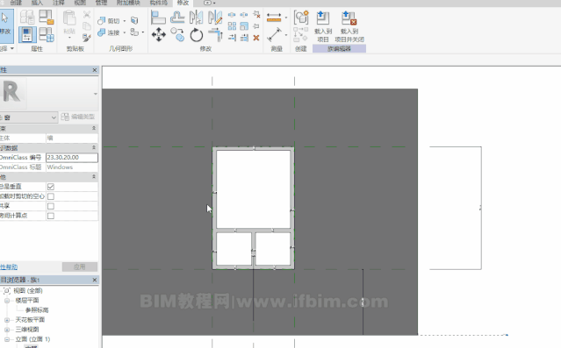Viewport: 561px width, 348px height.
Task: Click the Paste clipboard icon
Action: point(69,18)
